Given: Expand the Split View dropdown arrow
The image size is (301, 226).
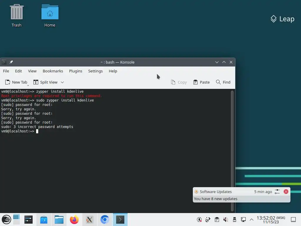Looking at the screenshot, I should [x=62, y=82].
